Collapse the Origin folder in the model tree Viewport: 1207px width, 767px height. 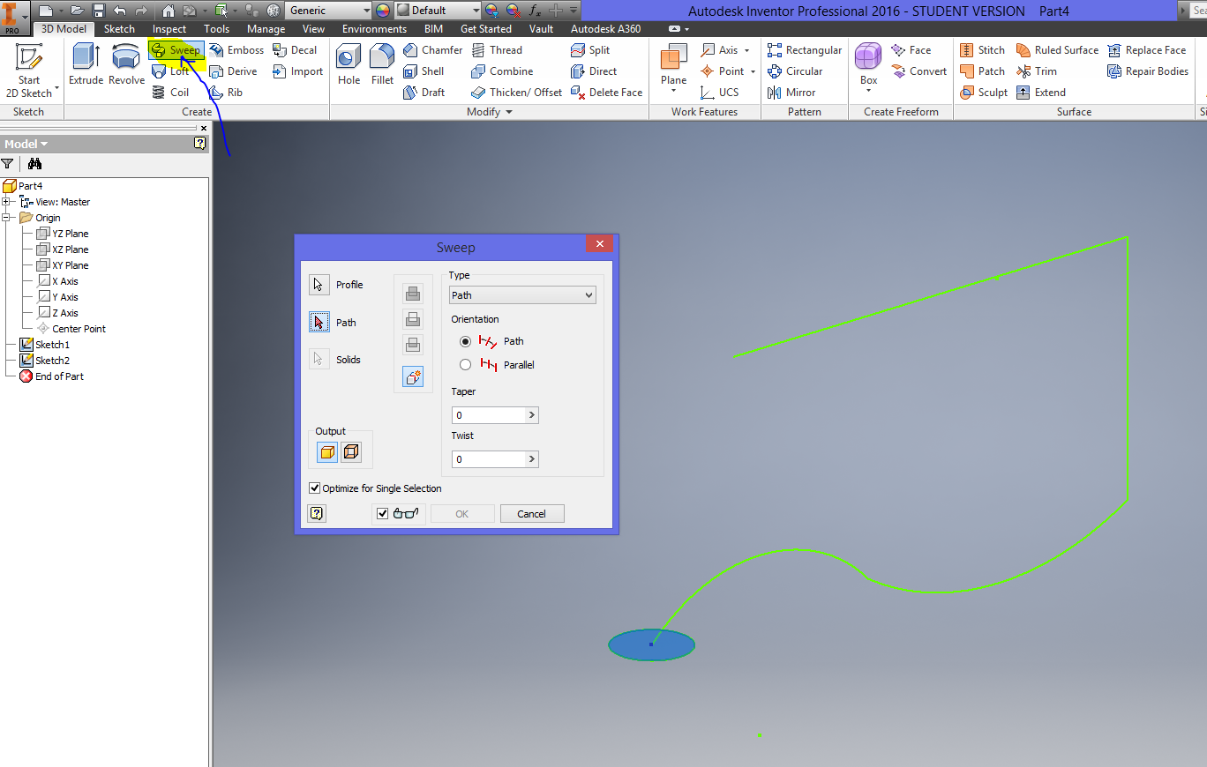pos(6,217)
